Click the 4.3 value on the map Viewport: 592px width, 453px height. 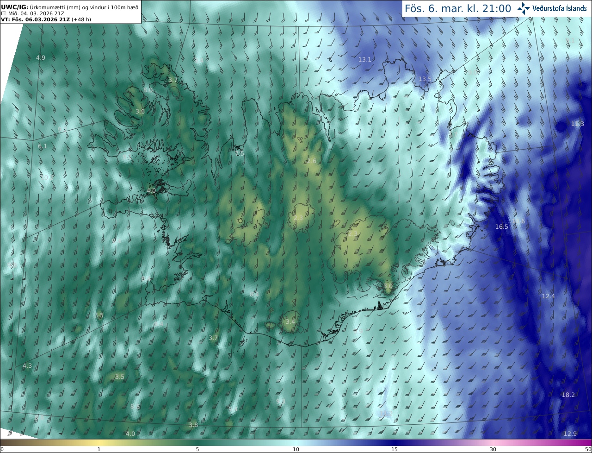tap(27, 366)
